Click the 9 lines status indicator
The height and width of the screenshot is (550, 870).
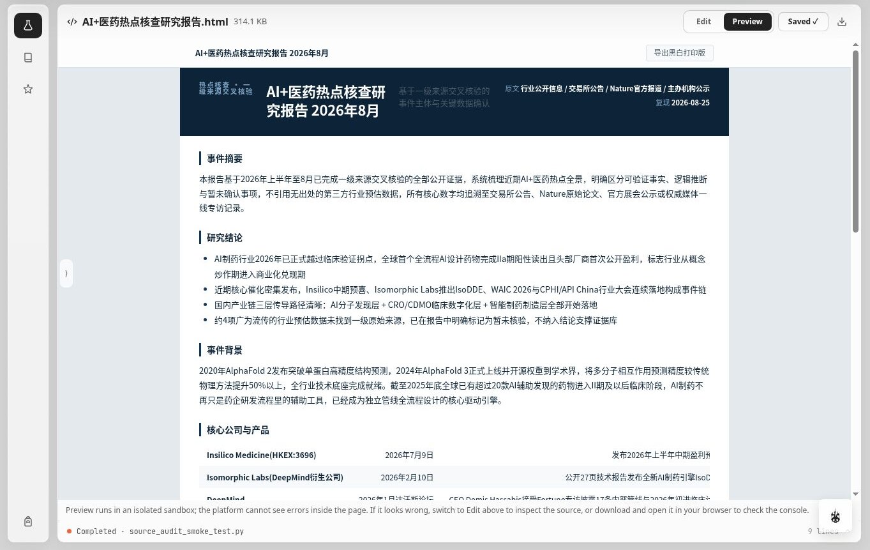click(x=823, y=531)
